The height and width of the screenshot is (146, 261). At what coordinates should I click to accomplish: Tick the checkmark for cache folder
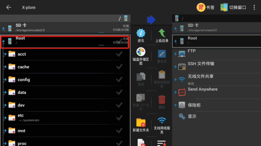(119, 67)
